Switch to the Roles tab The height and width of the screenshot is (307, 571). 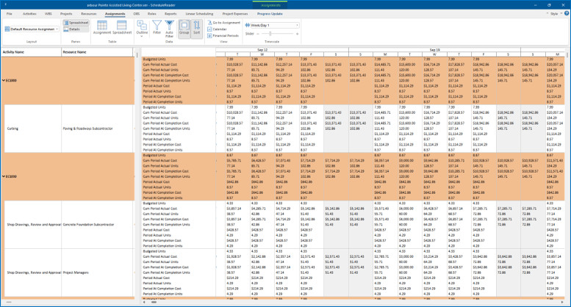(x=152, y=14)
